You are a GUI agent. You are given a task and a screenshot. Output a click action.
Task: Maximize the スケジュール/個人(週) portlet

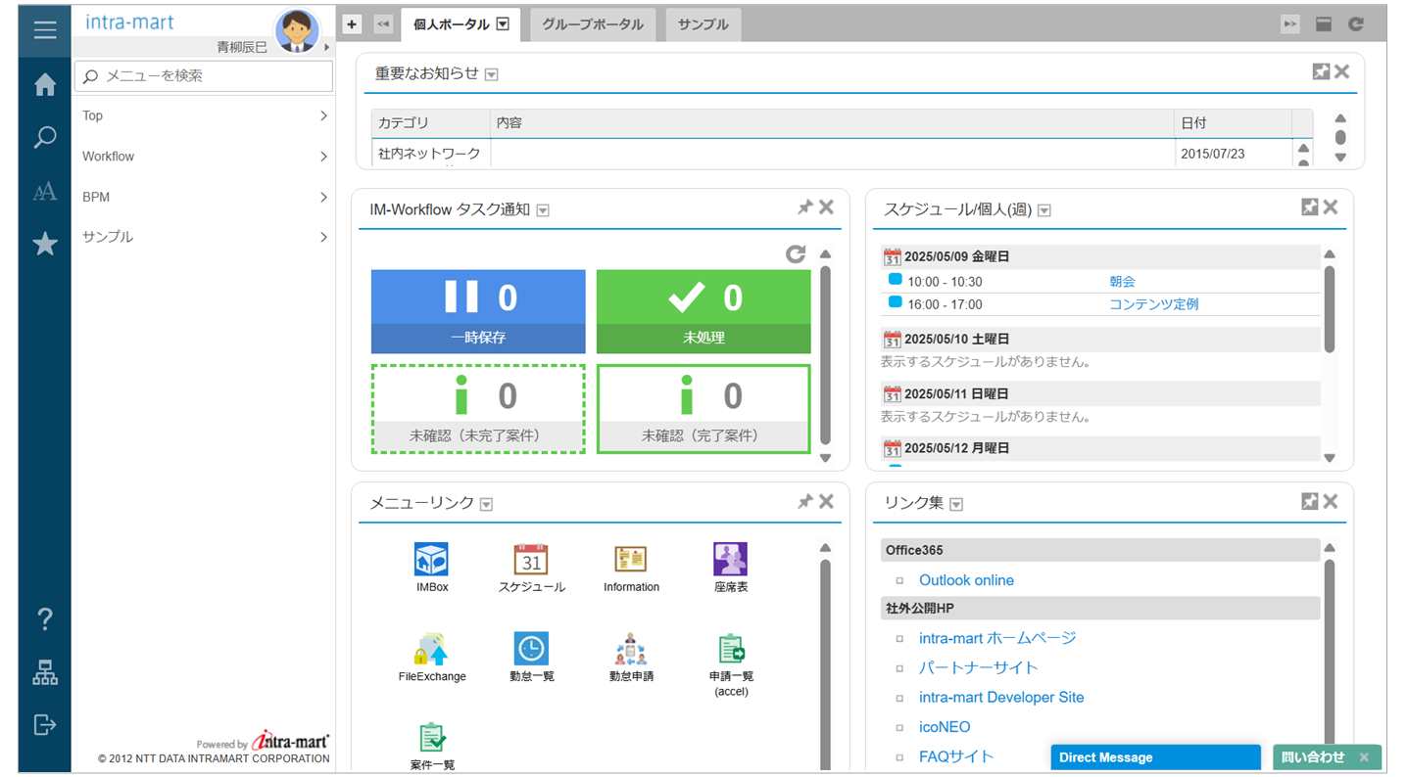point(1309,206)
